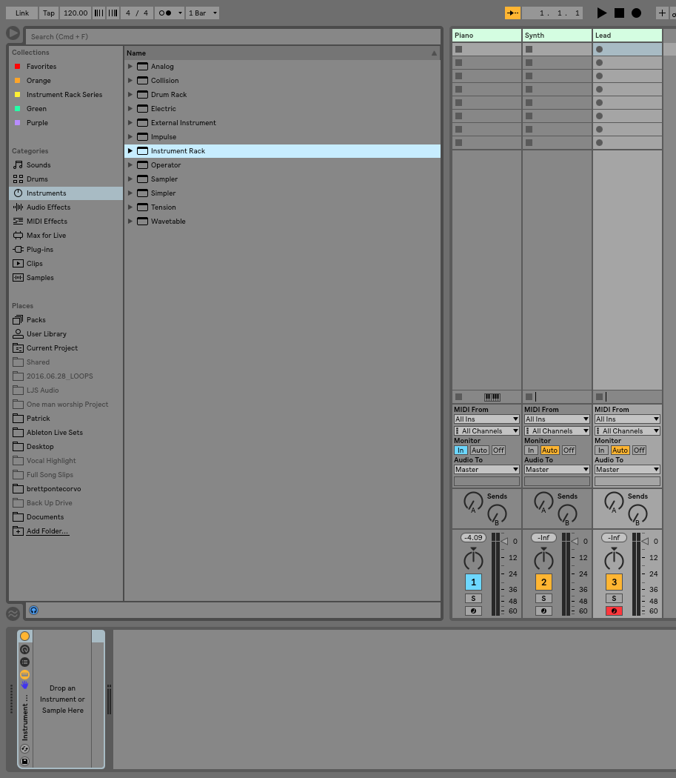The image size is (676, 778).
Task: Open the Orange collection
Action: pyautogui.click(x=39, y=80)
